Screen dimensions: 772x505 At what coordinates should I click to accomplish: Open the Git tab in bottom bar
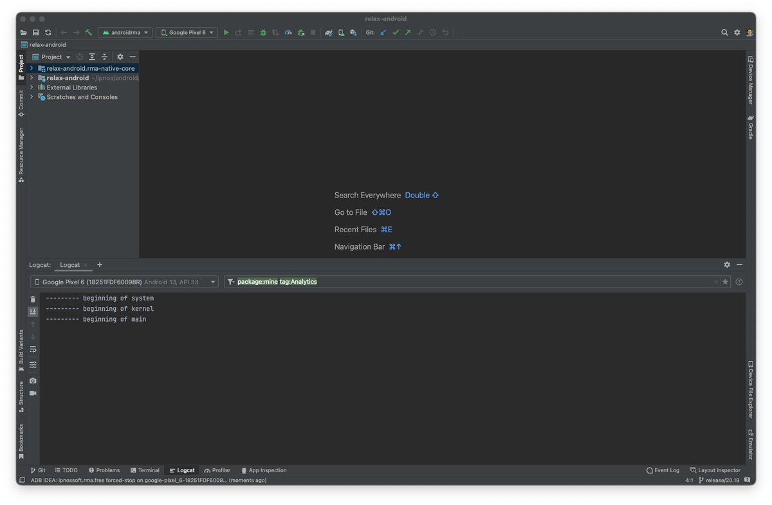tap(38, 470)
